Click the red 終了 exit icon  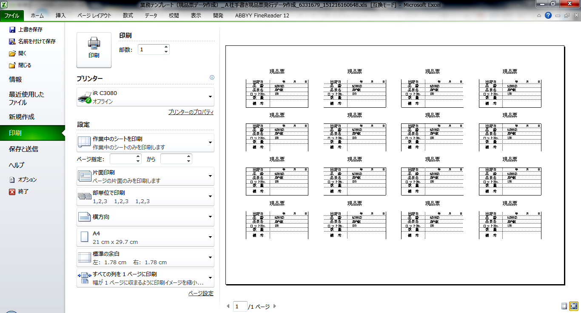click(x=12, y=191)
